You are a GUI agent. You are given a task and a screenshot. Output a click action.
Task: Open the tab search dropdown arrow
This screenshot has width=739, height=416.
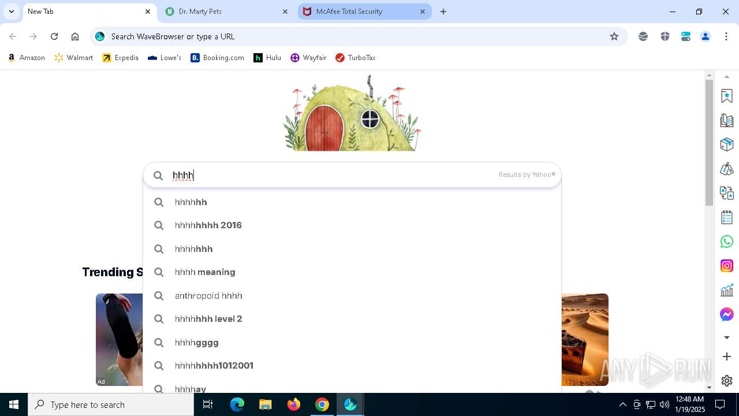11,12
